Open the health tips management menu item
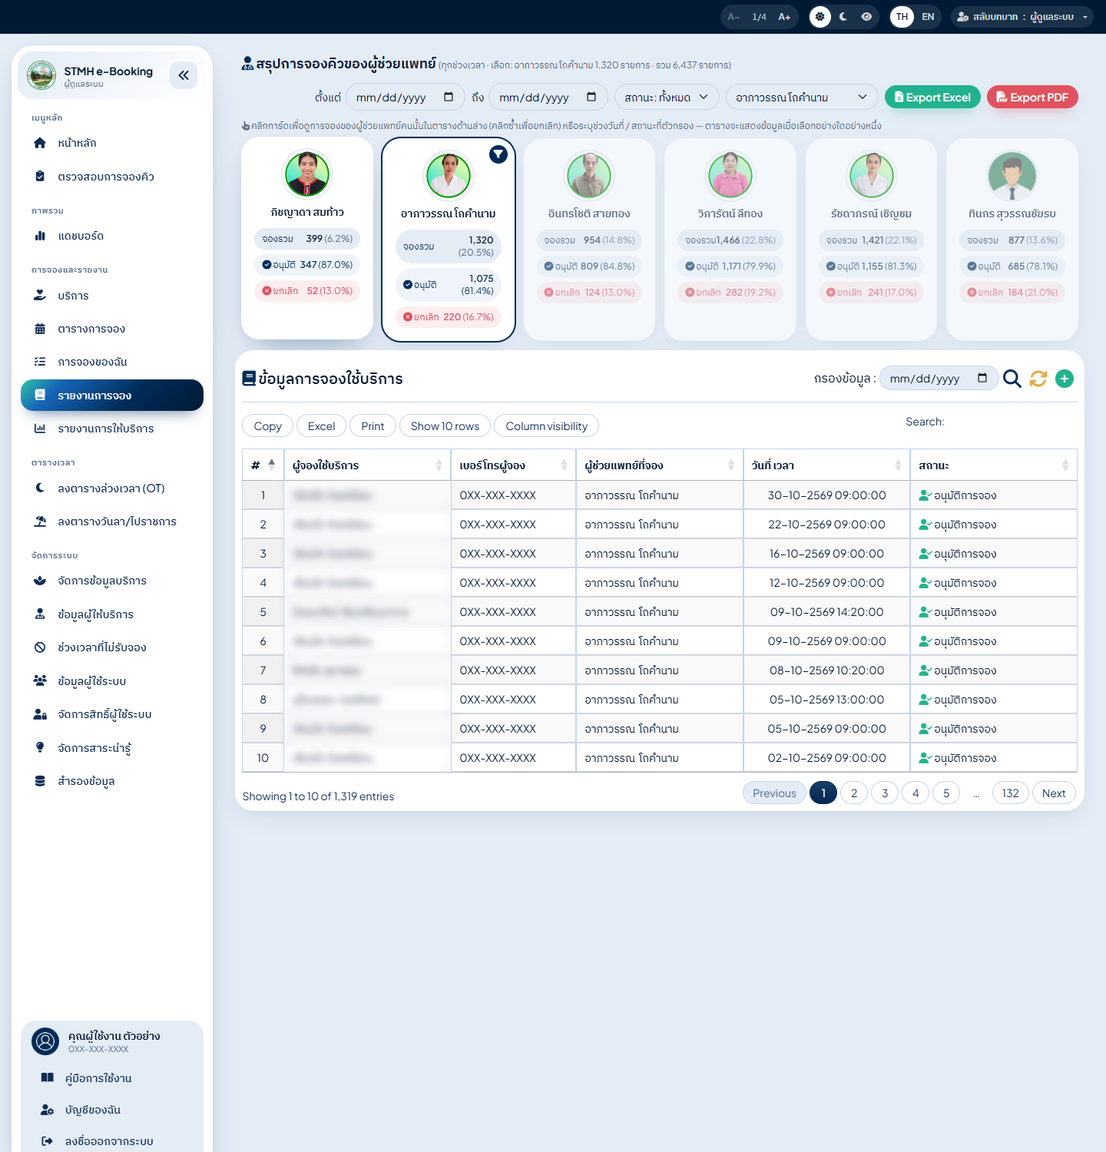This screenshot has height=1152, width=1106. (x=112, y=748)
